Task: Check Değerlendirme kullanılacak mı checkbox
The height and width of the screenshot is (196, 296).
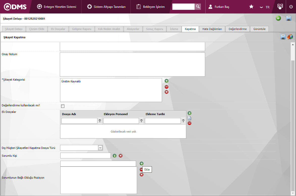Action: coord(63,106)
